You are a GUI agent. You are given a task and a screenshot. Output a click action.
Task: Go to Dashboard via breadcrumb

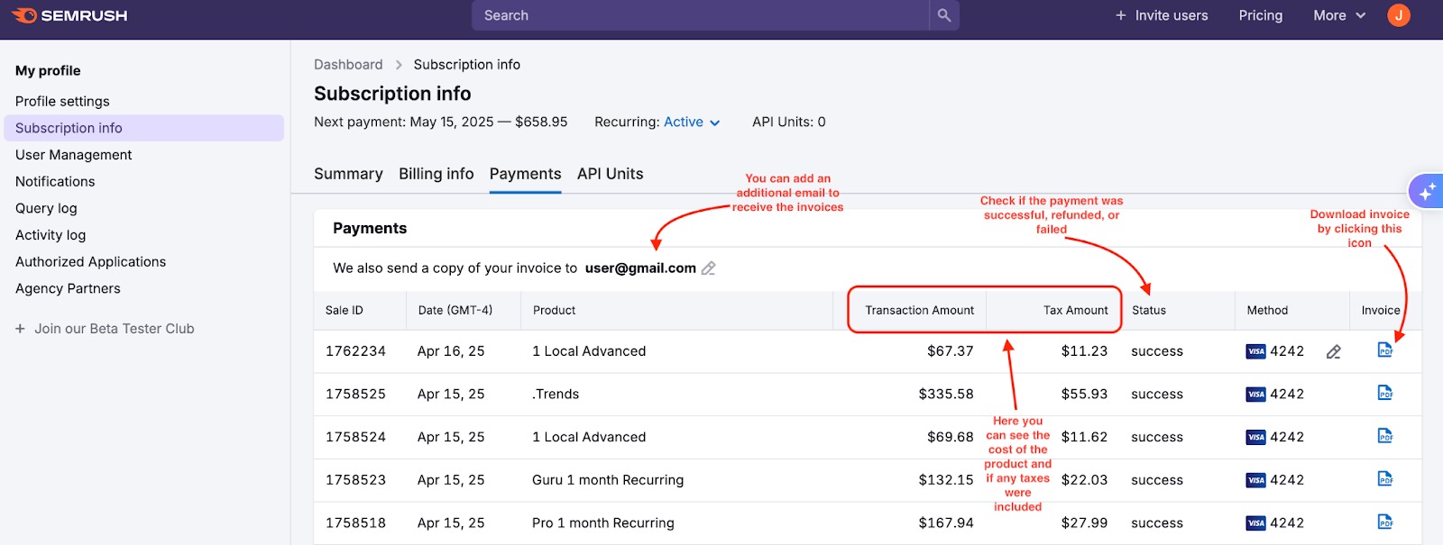(x=348, y=65)
